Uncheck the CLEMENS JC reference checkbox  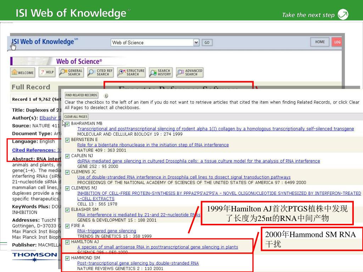(67, 172)
